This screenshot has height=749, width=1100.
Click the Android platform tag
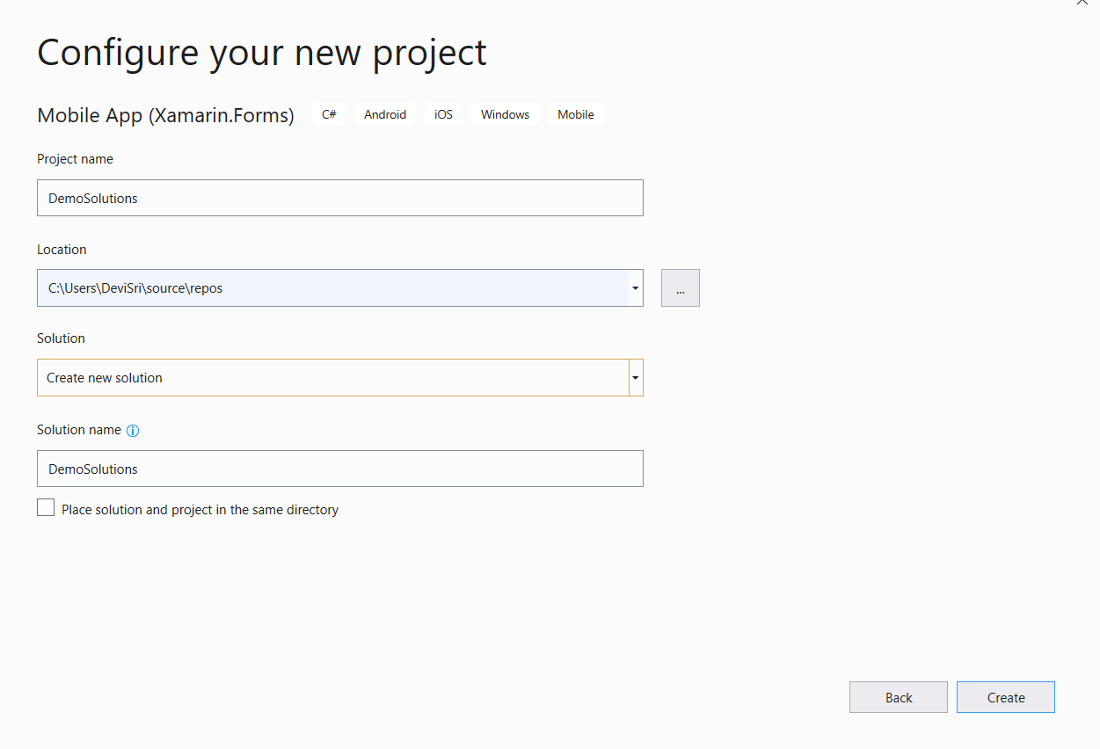[x=385, y=114]
